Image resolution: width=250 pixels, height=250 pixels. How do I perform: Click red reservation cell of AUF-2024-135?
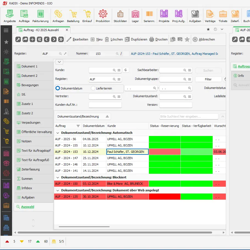[x=165, y=197]
